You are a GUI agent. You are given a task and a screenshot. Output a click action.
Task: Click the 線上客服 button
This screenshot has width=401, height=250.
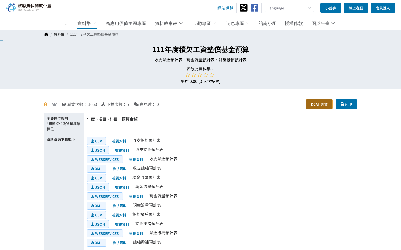click(x=356, y=8)
